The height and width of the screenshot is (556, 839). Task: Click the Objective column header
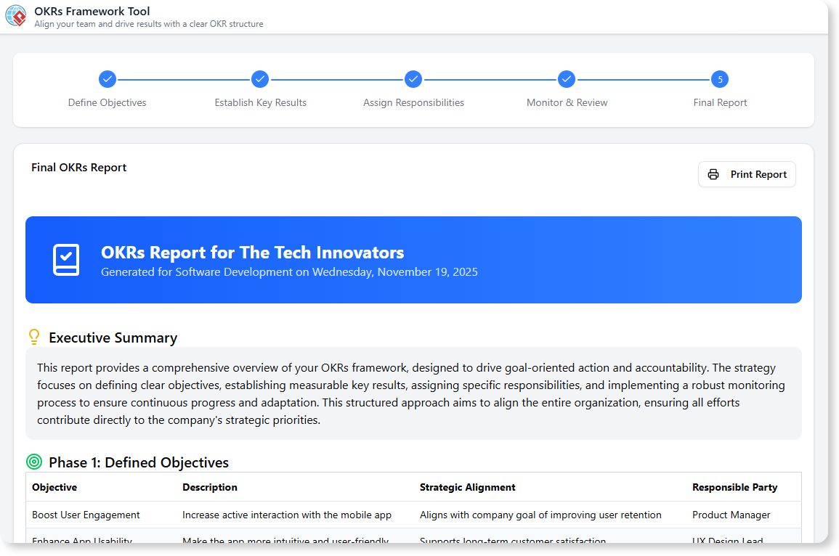pyautogui.click(x=54, y=487)
